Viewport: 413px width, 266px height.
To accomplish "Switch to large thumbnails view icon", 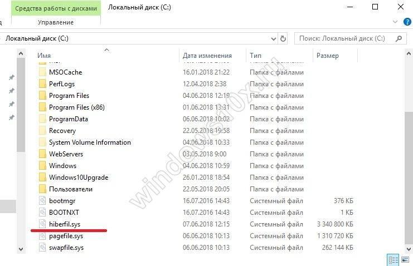I will pos(405,260).
